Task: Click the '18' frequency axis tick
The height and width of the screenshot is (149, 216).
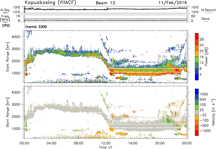Action: point(18,16)
